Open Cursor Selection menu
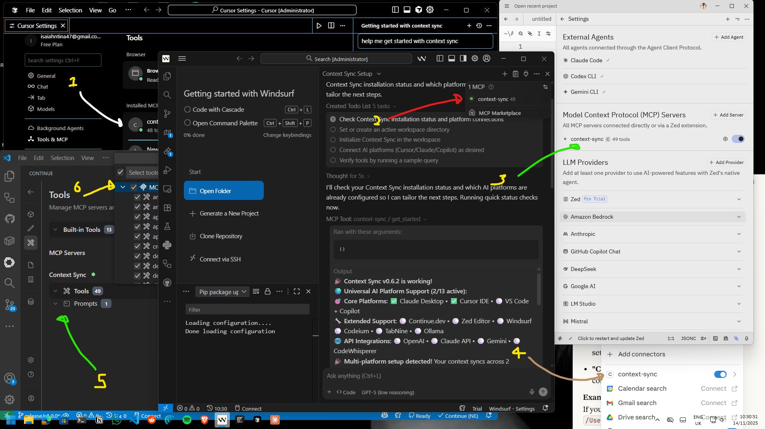Viewport: 765px width, 429px height. (x=70, y=10)
